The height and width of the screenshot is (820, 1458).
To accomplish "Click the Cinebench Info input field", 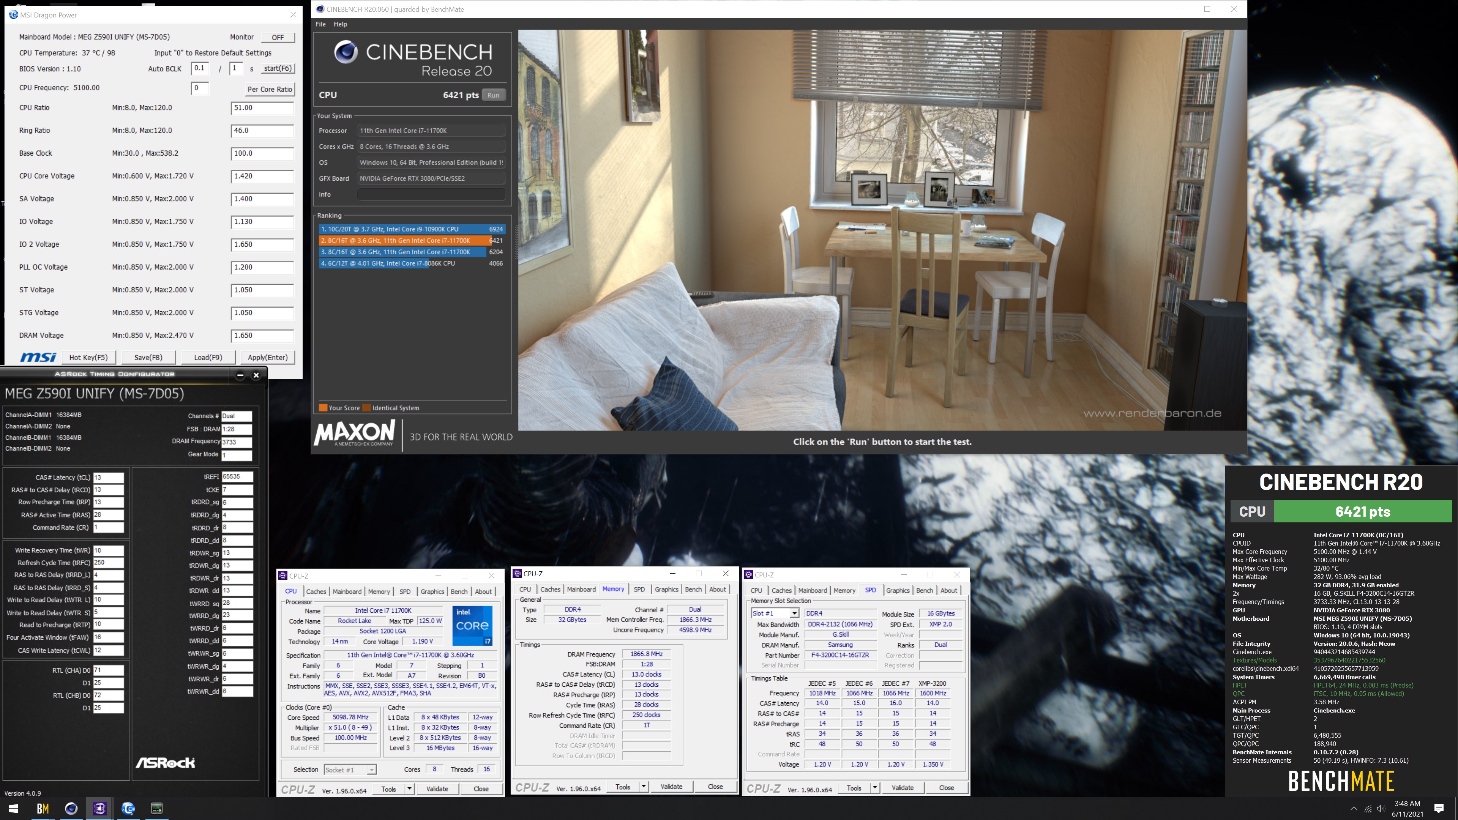I will click(431, 194).
